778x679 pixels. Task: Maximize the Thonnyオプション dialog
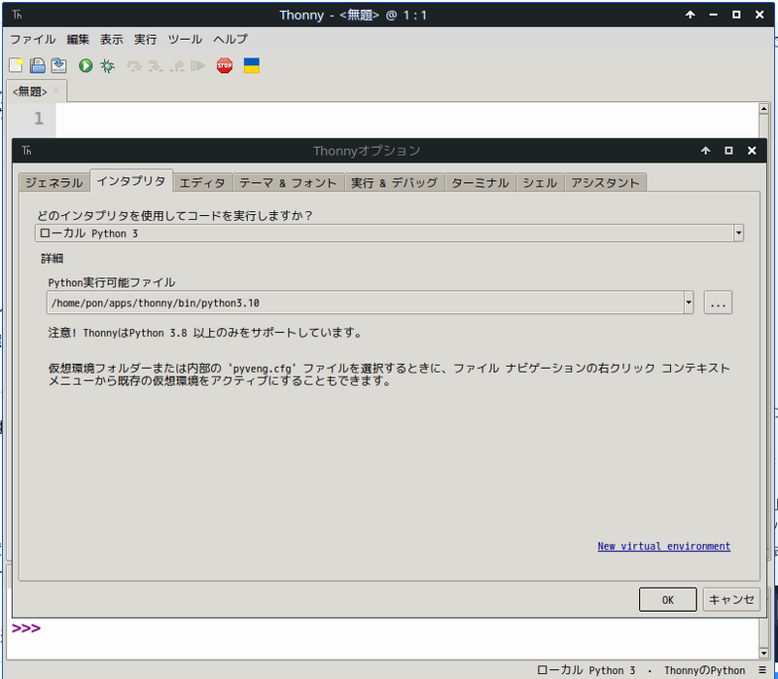point(728,151)
